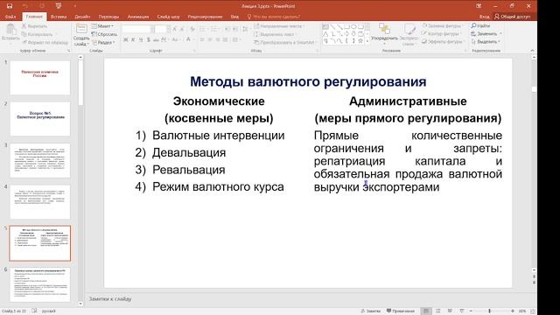
Task: Open Контур фигуры dropdown
Action: (441, 33)
